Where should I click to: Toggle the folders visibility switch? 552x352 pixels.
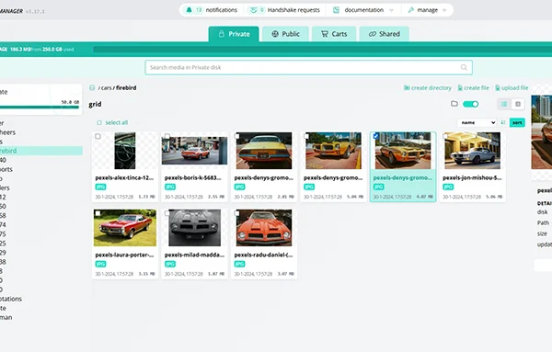tap(471, 104)
